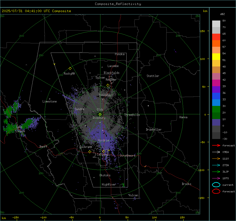Click the Okotoks label

pyautogui.click(x=105, y=175)
